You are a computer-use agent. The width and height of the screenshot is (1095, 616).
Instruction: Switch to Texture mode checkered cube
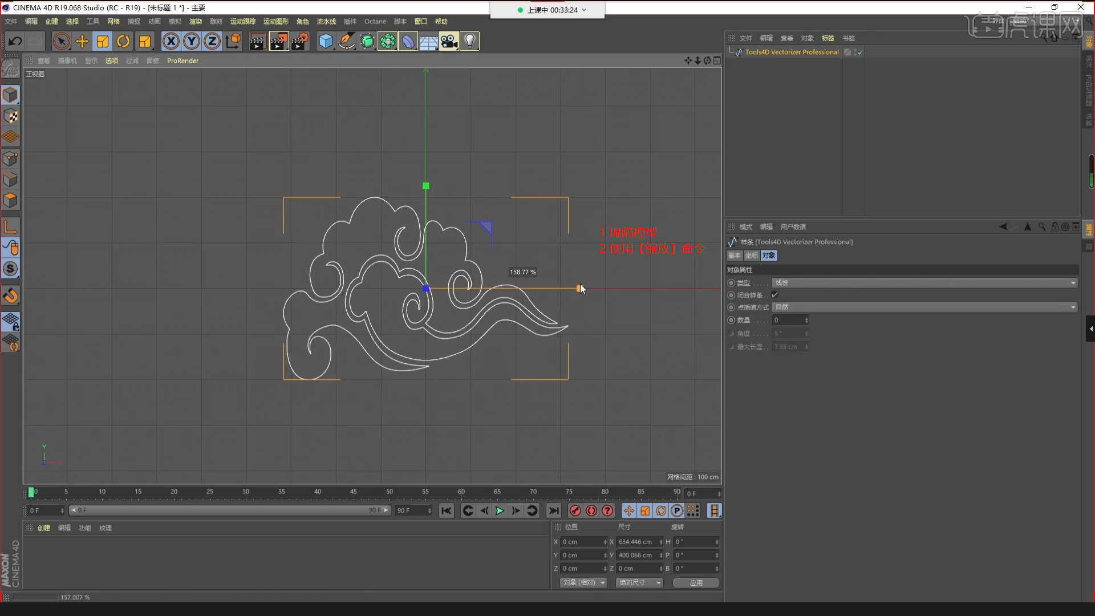click(10, 116)
